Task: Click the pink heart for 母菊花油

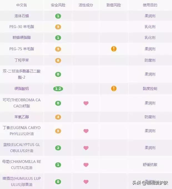Action: coord(86,165)
